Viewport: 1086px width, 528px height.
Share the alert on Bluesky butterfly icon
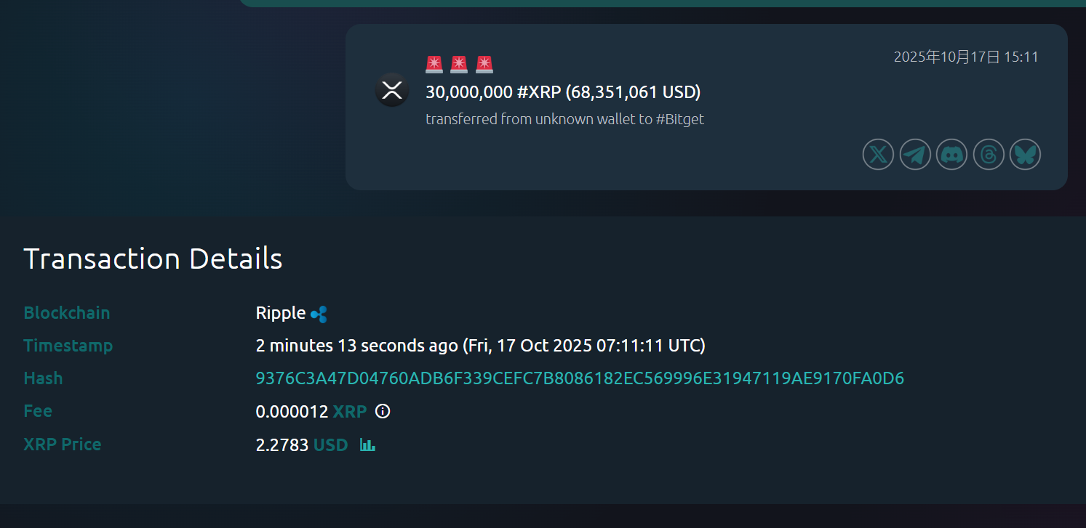1025,155
